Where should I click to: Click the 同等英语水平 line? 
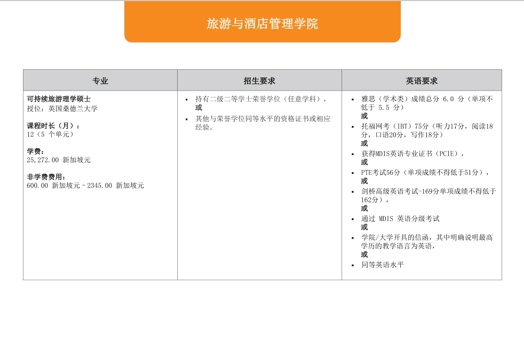coord(382,265)
